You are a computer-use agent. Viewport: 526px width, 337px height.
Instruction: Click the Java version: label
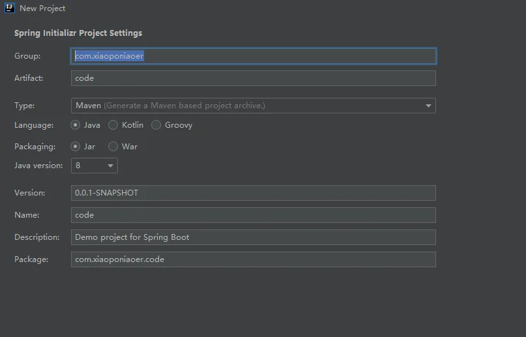pos(38,166)
